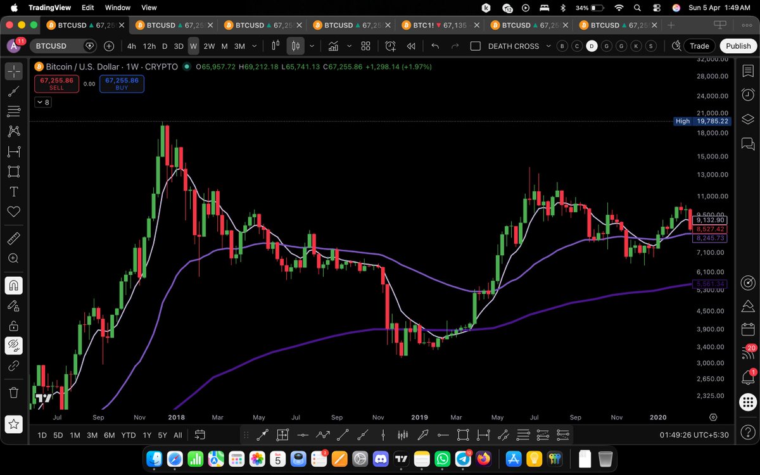Expand the Indicators favorites dropdown arrow
This screenshot has height=475, width=760.
(x=349, y=46)
